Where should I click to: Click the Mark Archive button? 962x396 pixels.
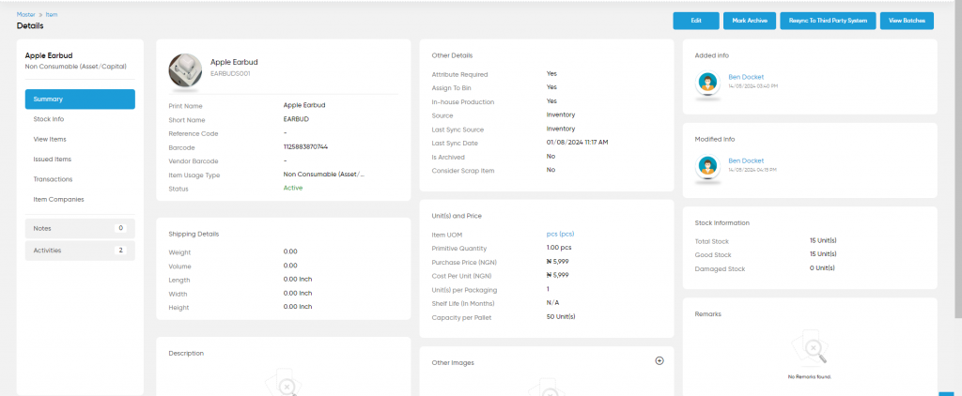click(750, 21)
